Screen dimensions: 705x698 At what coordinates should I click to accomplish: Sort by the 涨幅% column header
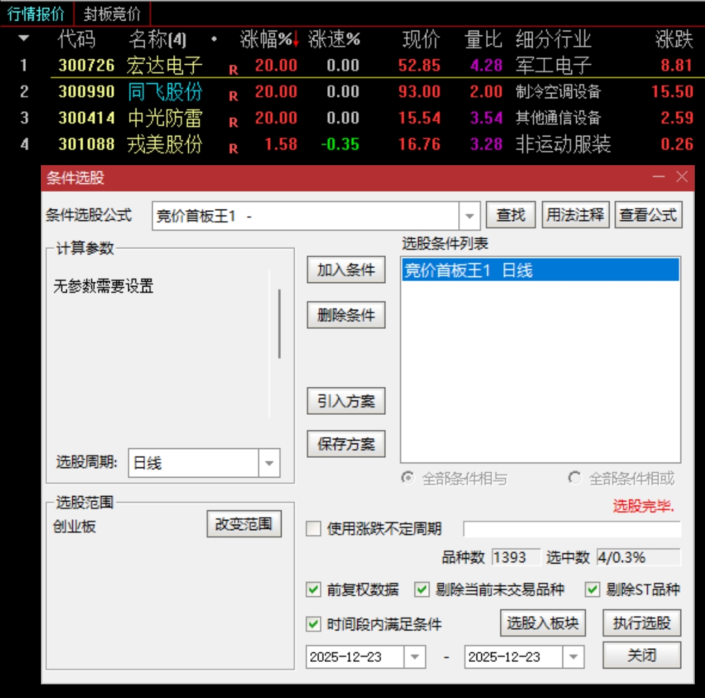[x=269, y=39]
